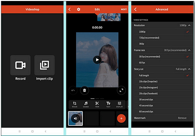Expand the preview to fullscreen

tap(121, 90)
